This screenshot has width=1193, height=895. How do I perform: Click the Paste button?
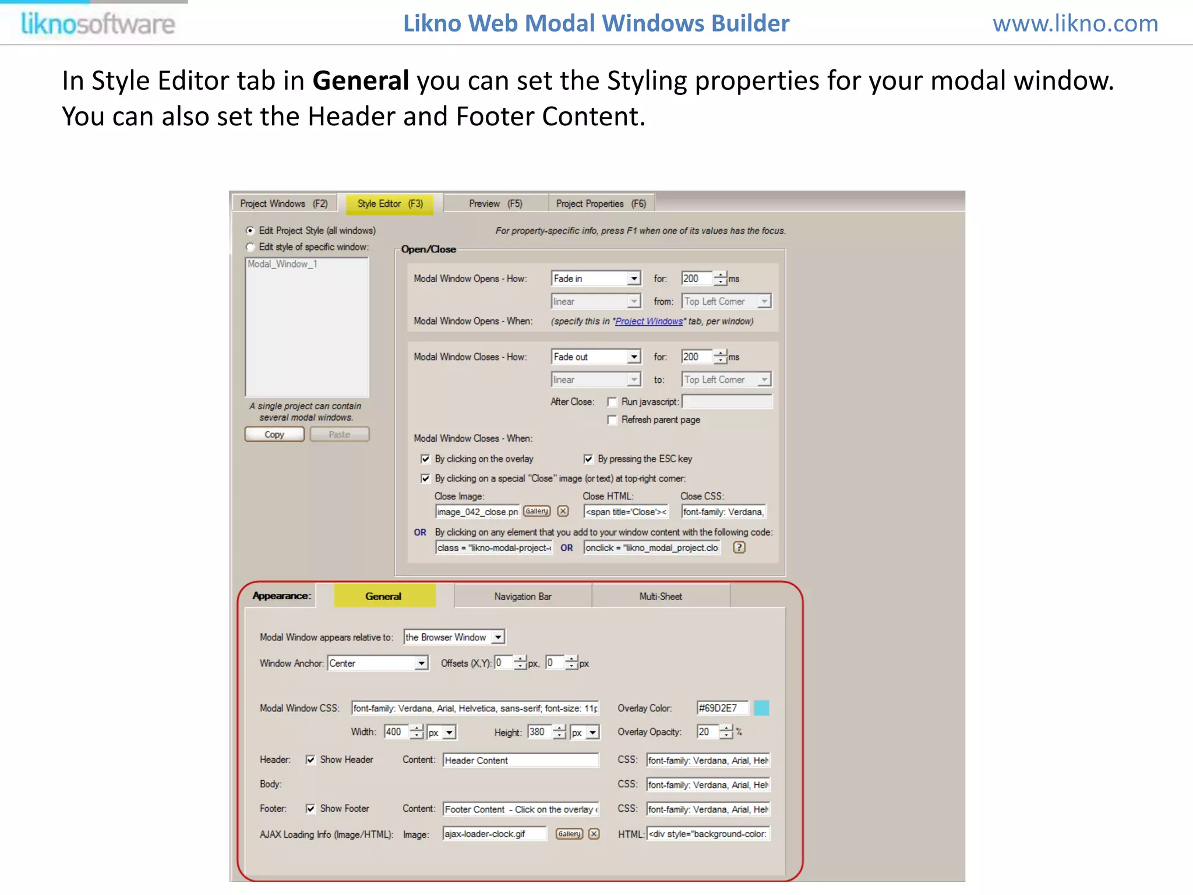340,435
